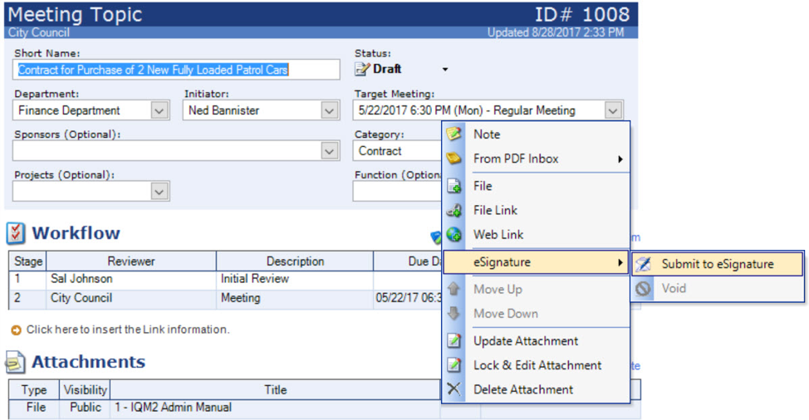Choose From PDF Inbox menu entry
809x420 pixels.
536,159
